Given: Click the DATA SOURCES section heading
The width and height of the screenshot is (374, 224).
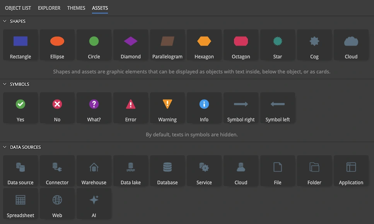Looking at the screenshot, I should tap(25, 147).
